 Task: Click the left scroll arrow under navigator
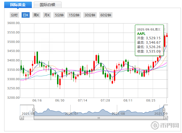click(22, 118)
